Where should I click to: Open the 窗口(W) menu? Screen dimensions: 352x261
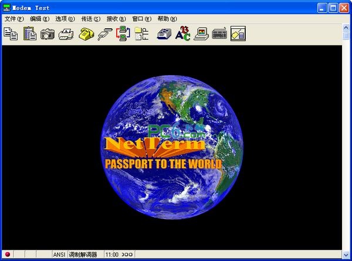(x=141, y=19)
